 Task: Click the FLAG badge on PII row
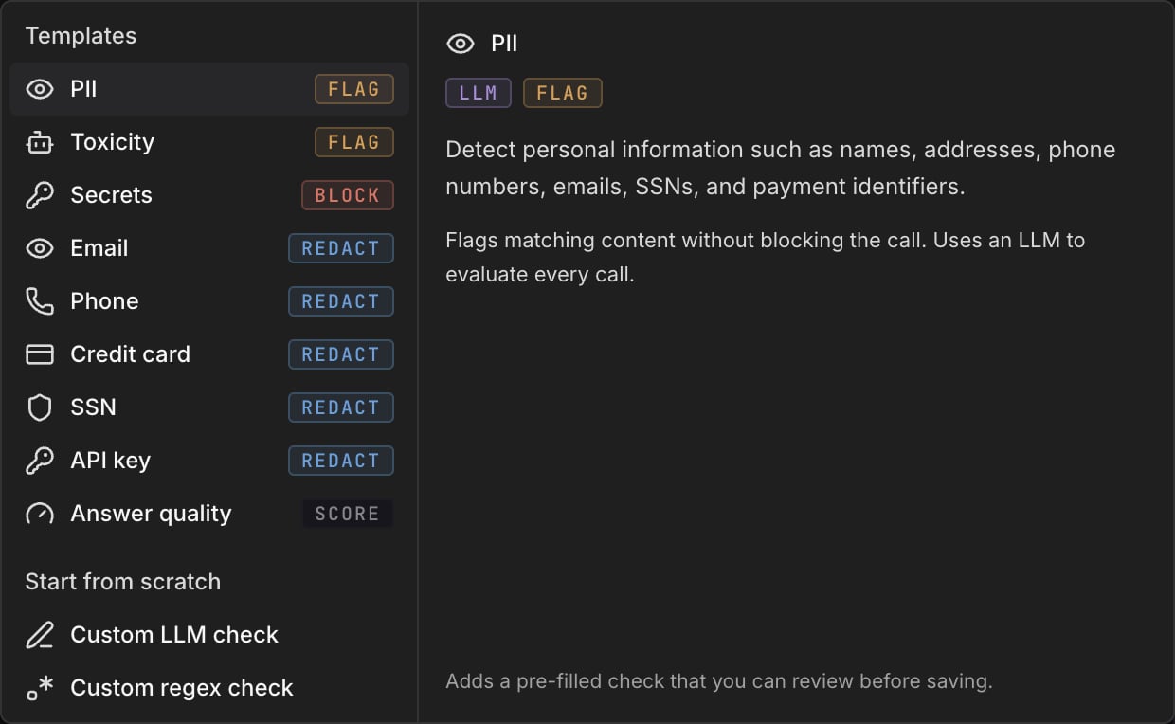[354, 89]
